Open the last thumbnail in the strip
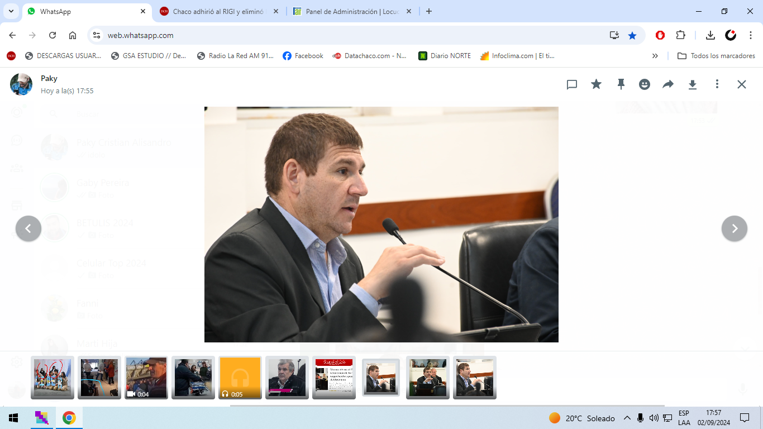This screenshot has height=429, width=763. (475, 378)
